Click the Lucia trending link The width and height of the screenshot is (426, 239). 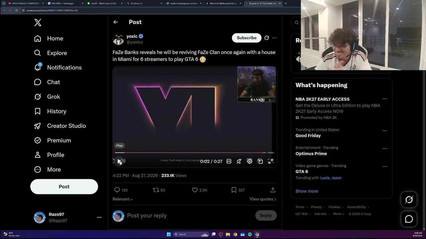click(325, 178)
